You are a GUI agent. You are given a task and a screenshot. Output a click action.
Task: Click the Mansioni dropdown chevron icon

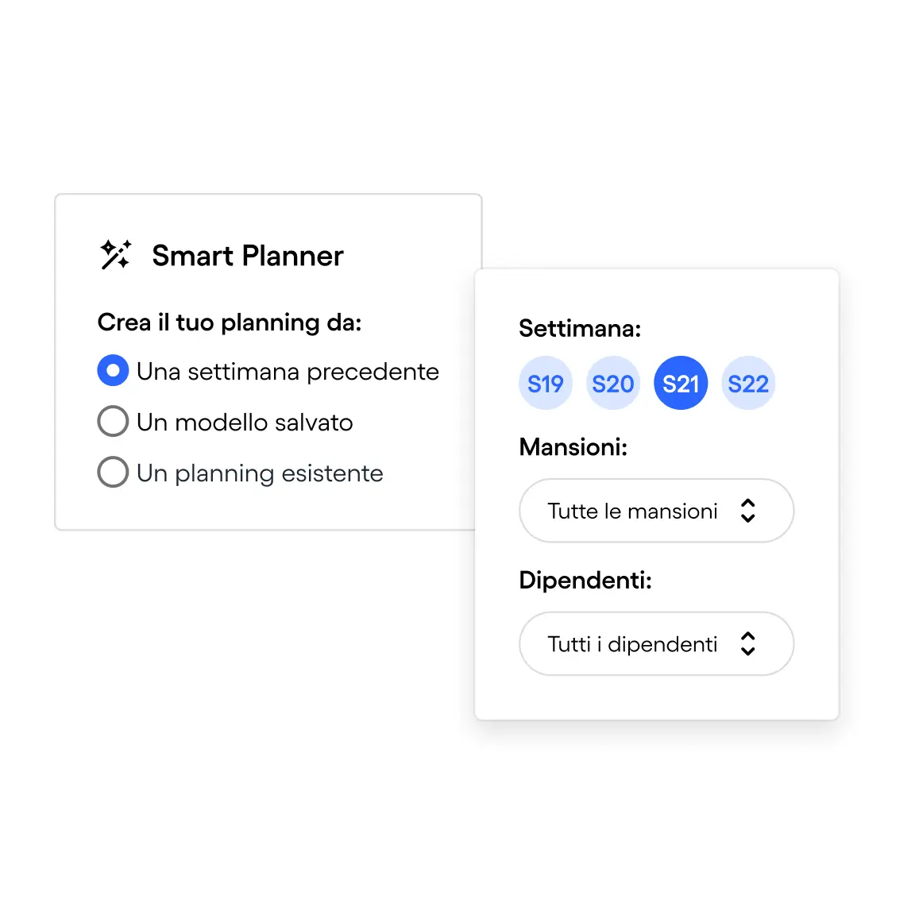(x=747, y=511)
